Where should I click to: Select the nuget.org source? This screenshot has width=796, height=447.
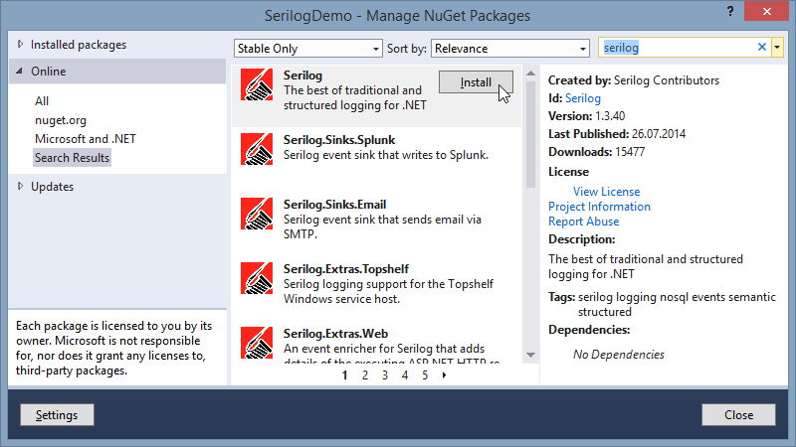[x=61, y=120]
